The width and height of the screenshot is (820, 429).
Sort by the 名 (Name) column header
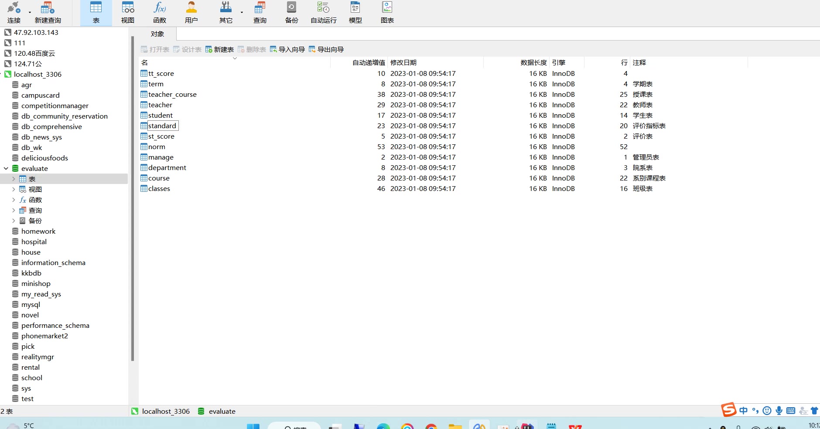point(235,62)
